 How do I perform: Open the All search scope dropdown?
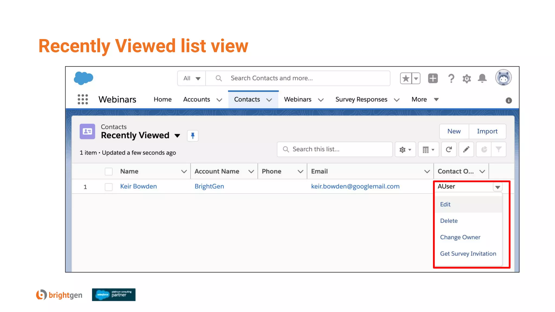[192, 78]
